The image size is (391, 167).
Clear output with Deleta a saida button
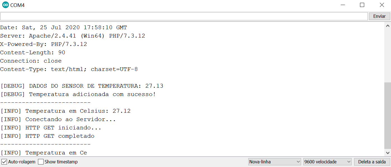[x=372, y=162]
